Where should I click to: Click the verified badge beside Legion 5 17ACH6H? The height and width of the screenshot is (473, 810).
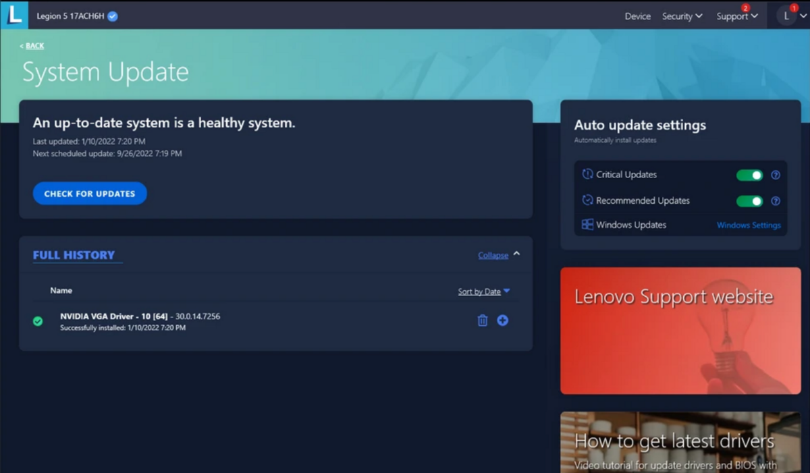113,16
